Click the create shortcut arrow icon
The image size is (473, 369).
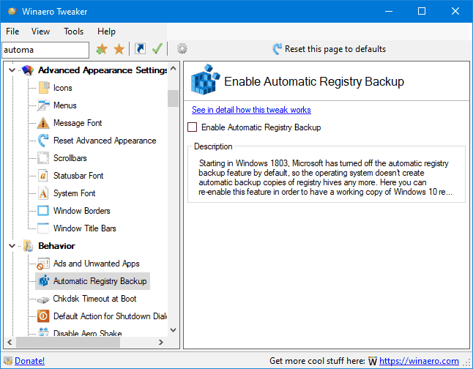click(140, 48)
